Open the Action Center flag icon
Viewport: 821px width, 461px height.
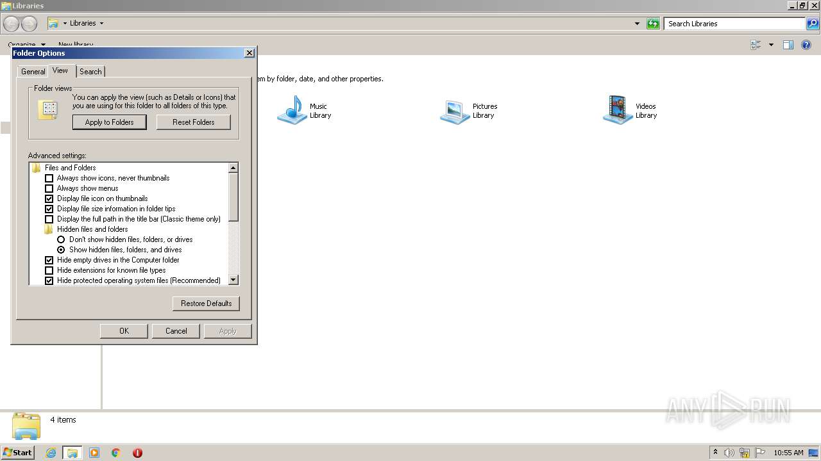point(760,453)
